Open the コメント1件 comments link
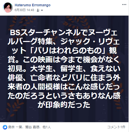Image resolution: width=129 pixels, height=132 pixels. click(x=116, y=127)
